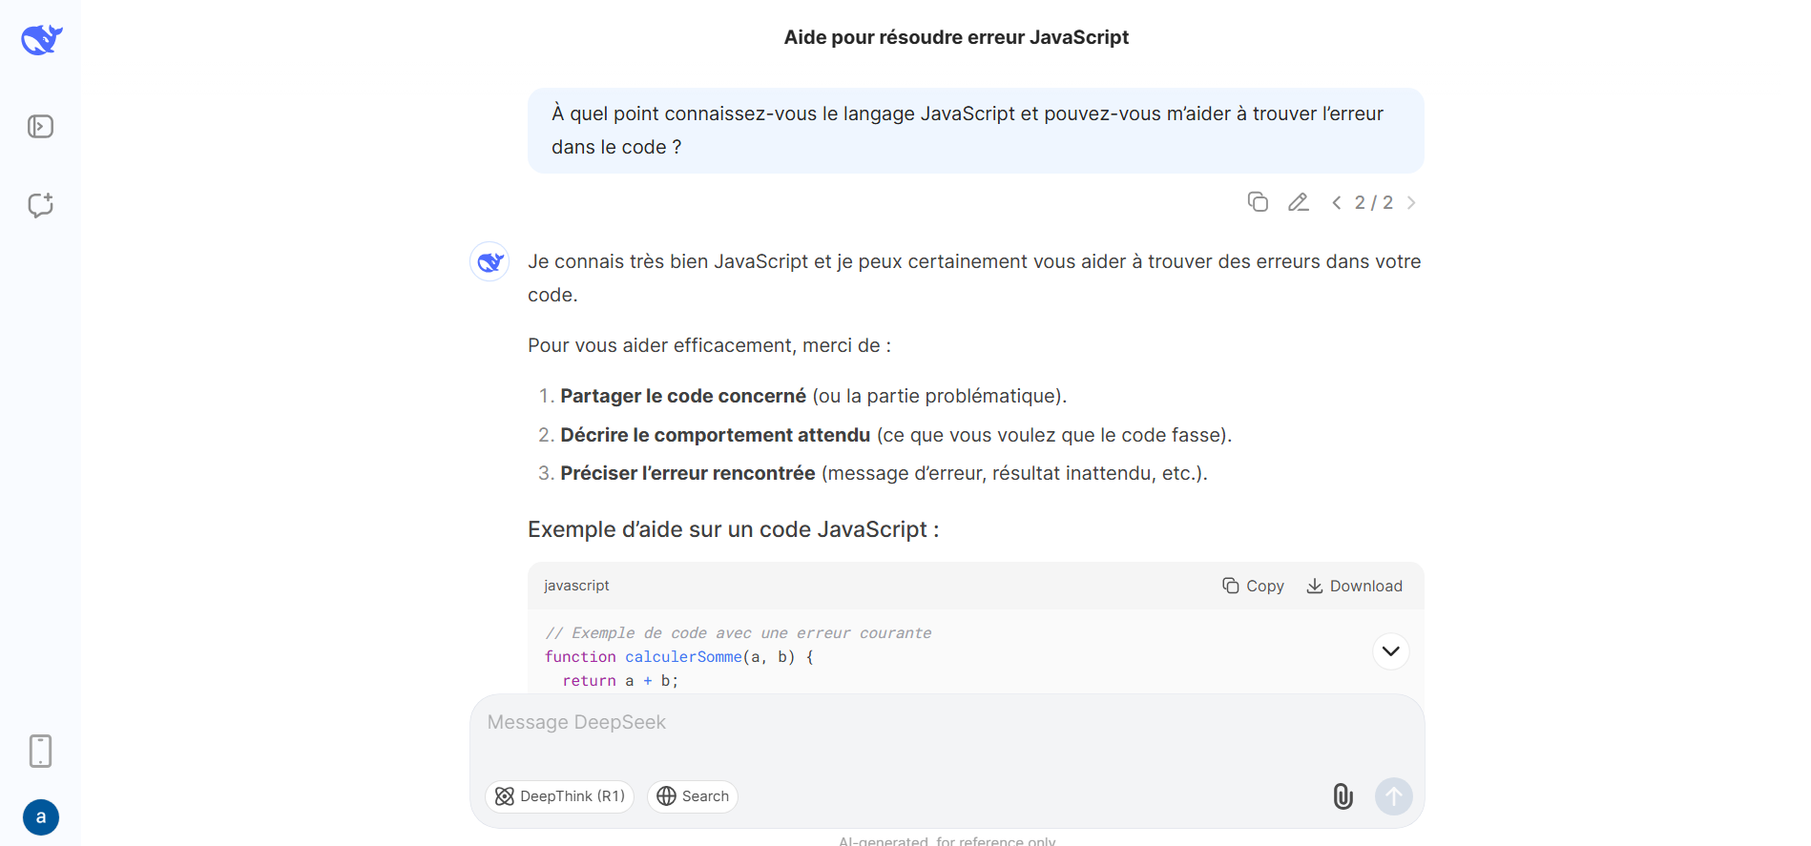Jump to the bottom of the conversation
The width and height of the screenshot is (1811, 846).
pyautogui.click(x=1391, y=651)
